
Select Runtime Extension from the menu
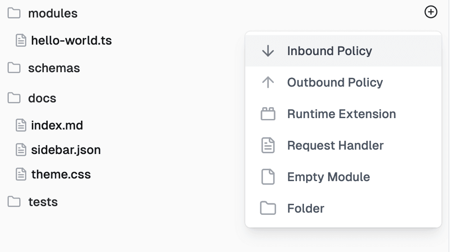(341, 114)
